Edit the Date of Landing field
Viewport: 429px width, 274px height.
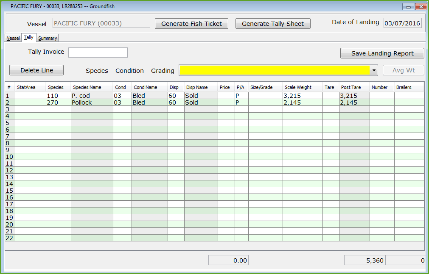pos(402,23)
